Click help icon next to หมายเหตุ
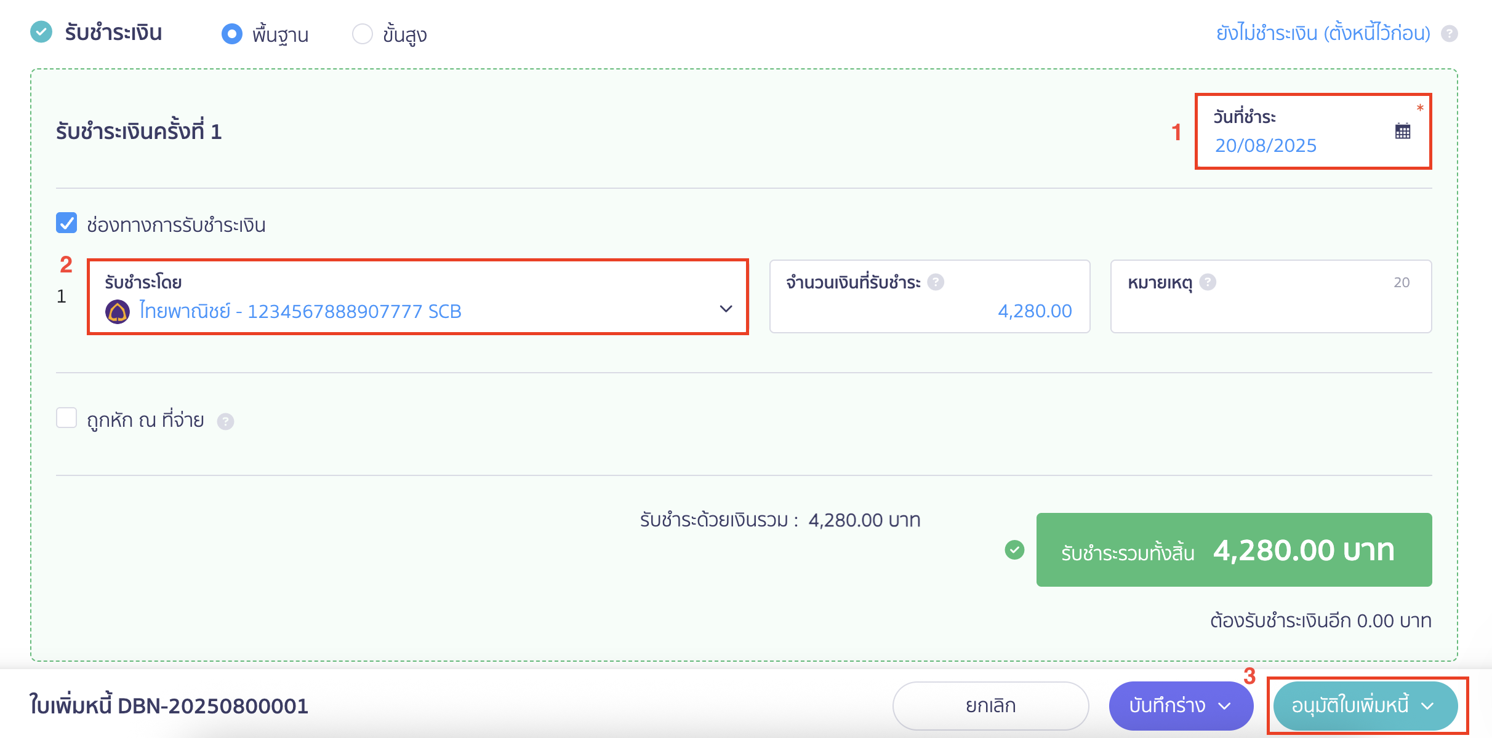The width and height of the screenshot is (1492, 738). [x=1208, y=282]
